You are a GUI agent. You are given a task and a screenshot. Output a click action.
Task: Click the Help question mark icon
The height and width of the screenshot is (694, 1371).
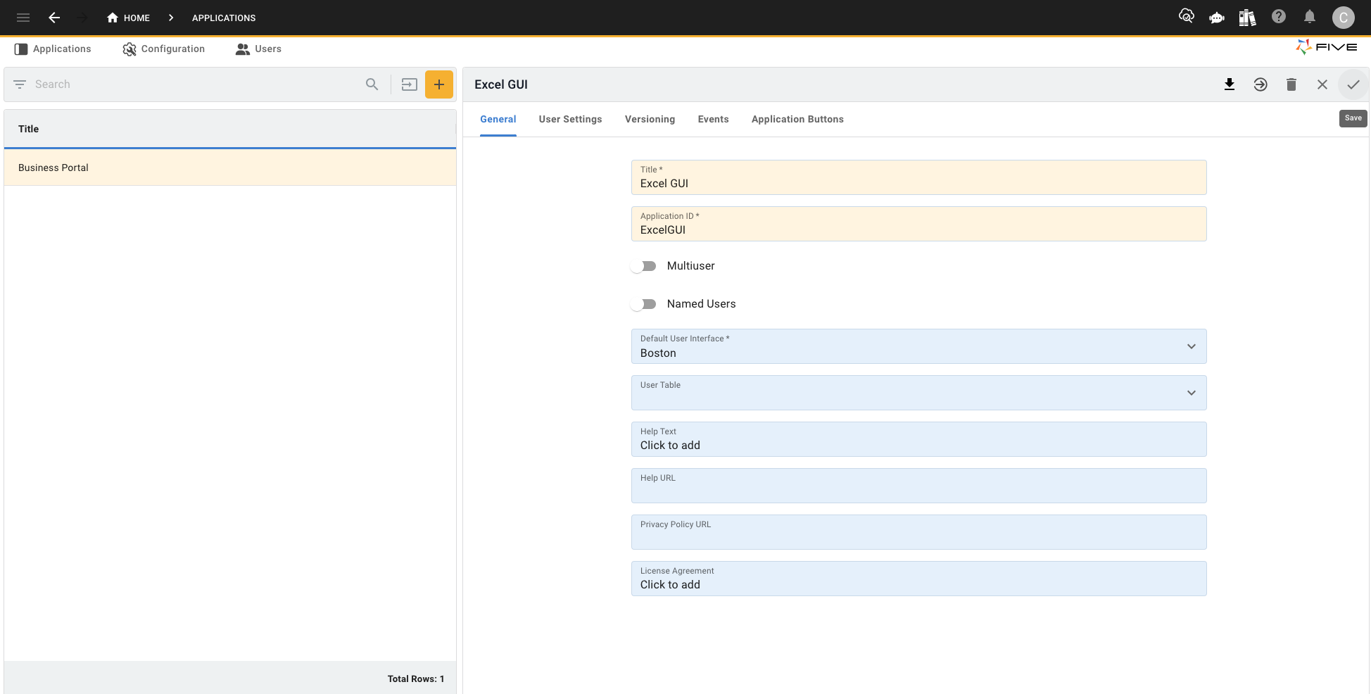(1279, 16)
